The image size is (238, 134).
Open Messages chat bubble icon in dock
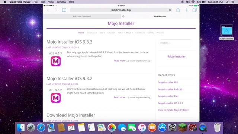point(122,127)
